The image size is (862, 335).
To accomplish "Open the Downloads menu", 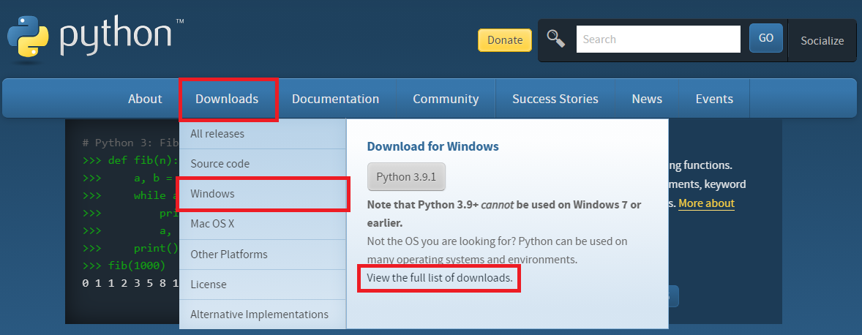I will point(227,99).
